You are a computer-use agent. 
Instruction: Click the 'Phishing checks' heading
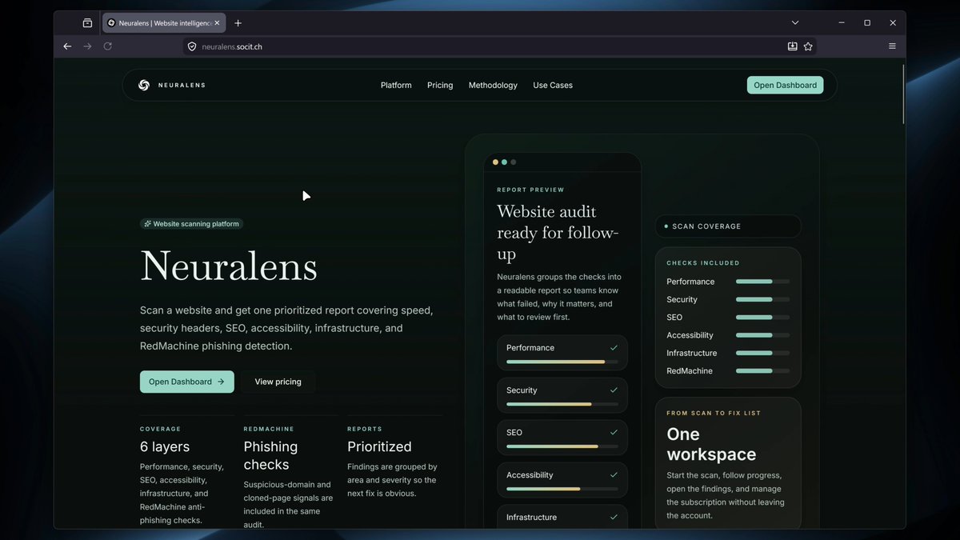point(270,456)
